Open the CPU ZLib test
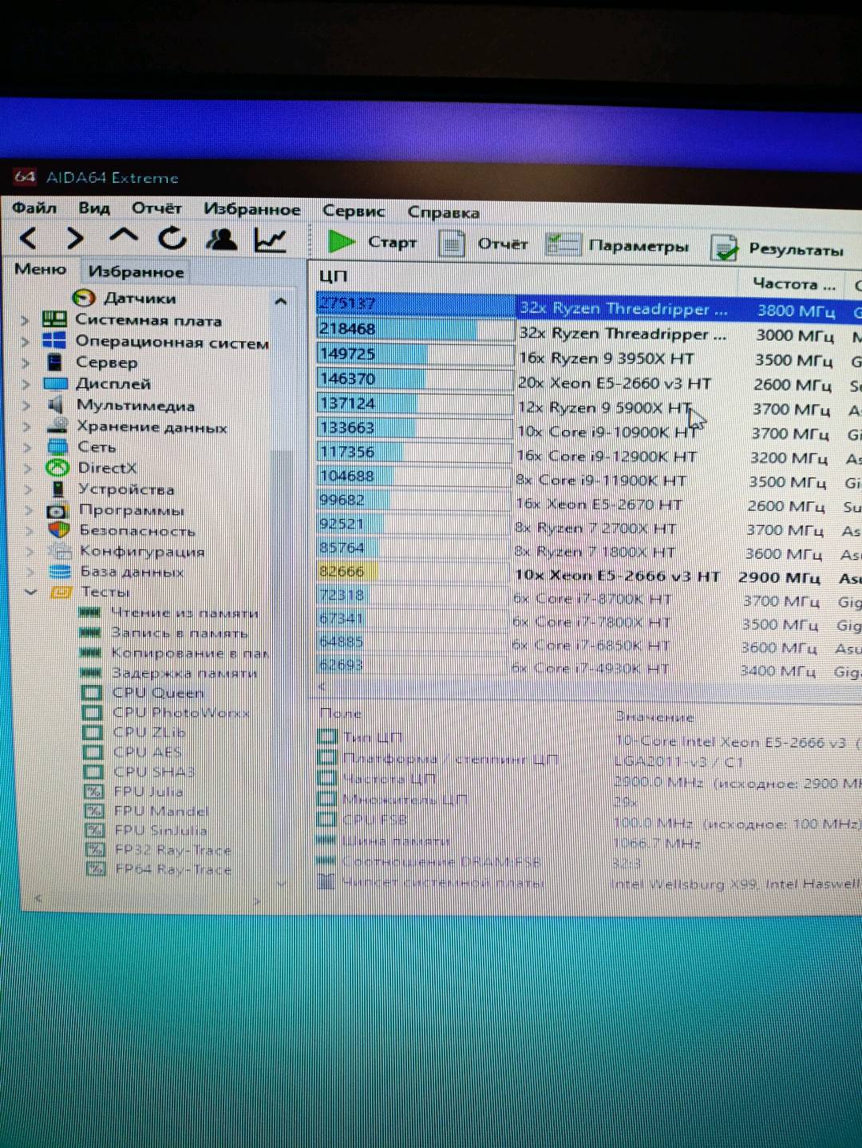 pyautogui.click(x=134, y=732)
